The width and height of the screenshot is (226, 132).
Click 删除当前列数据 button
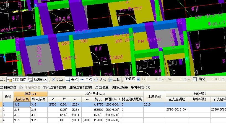pos(81,87)
